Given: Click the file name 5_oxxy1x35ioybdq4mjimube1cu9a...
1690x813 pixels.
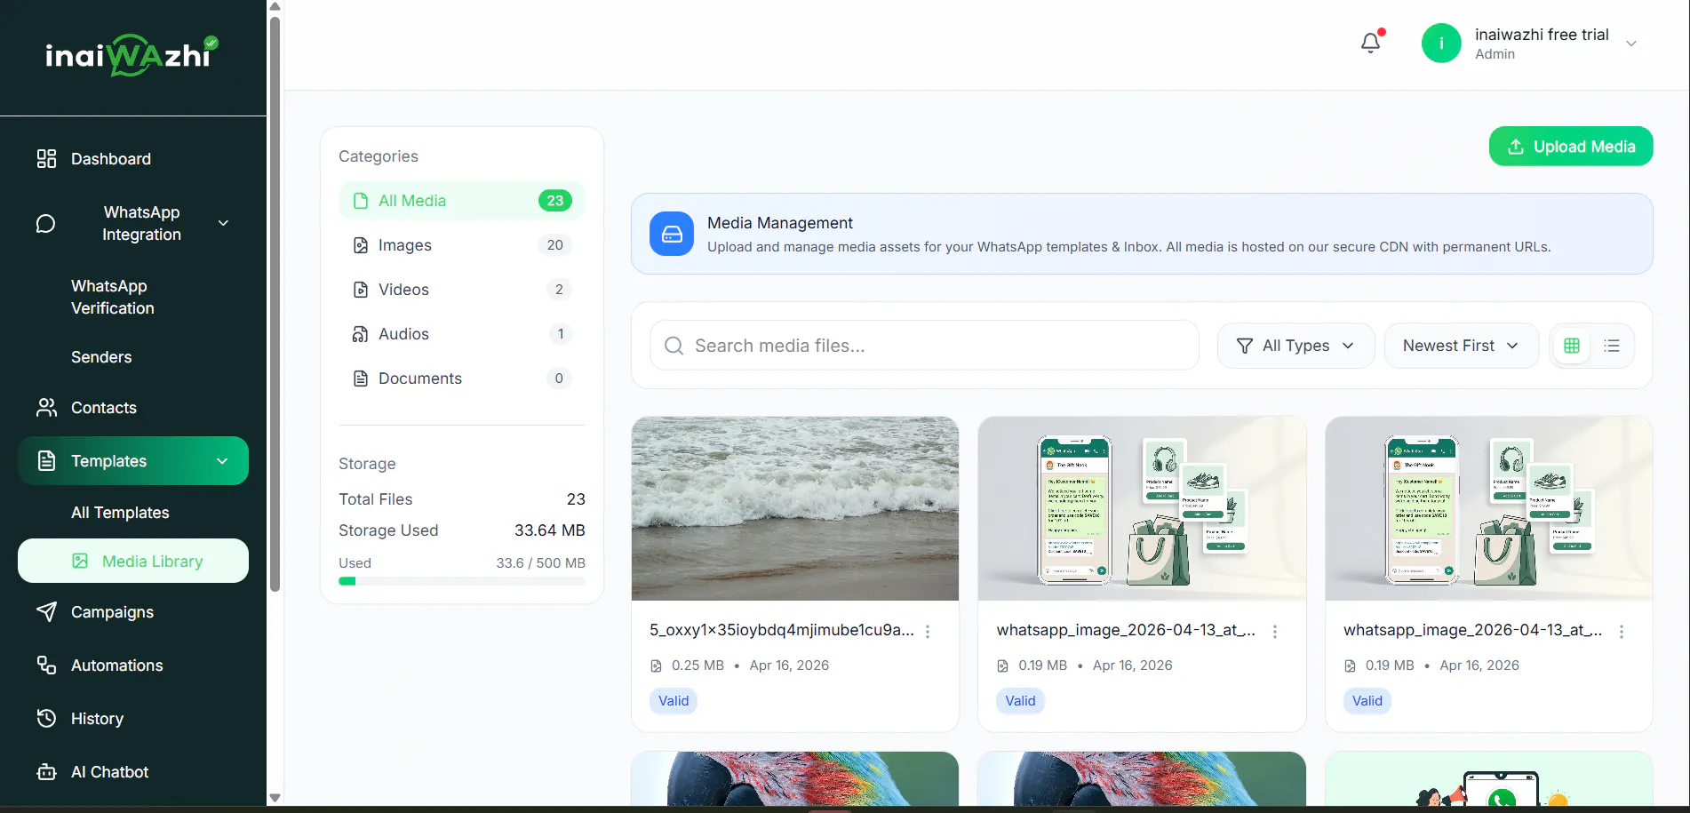Looking at the screenshot, I should (782, 630).
